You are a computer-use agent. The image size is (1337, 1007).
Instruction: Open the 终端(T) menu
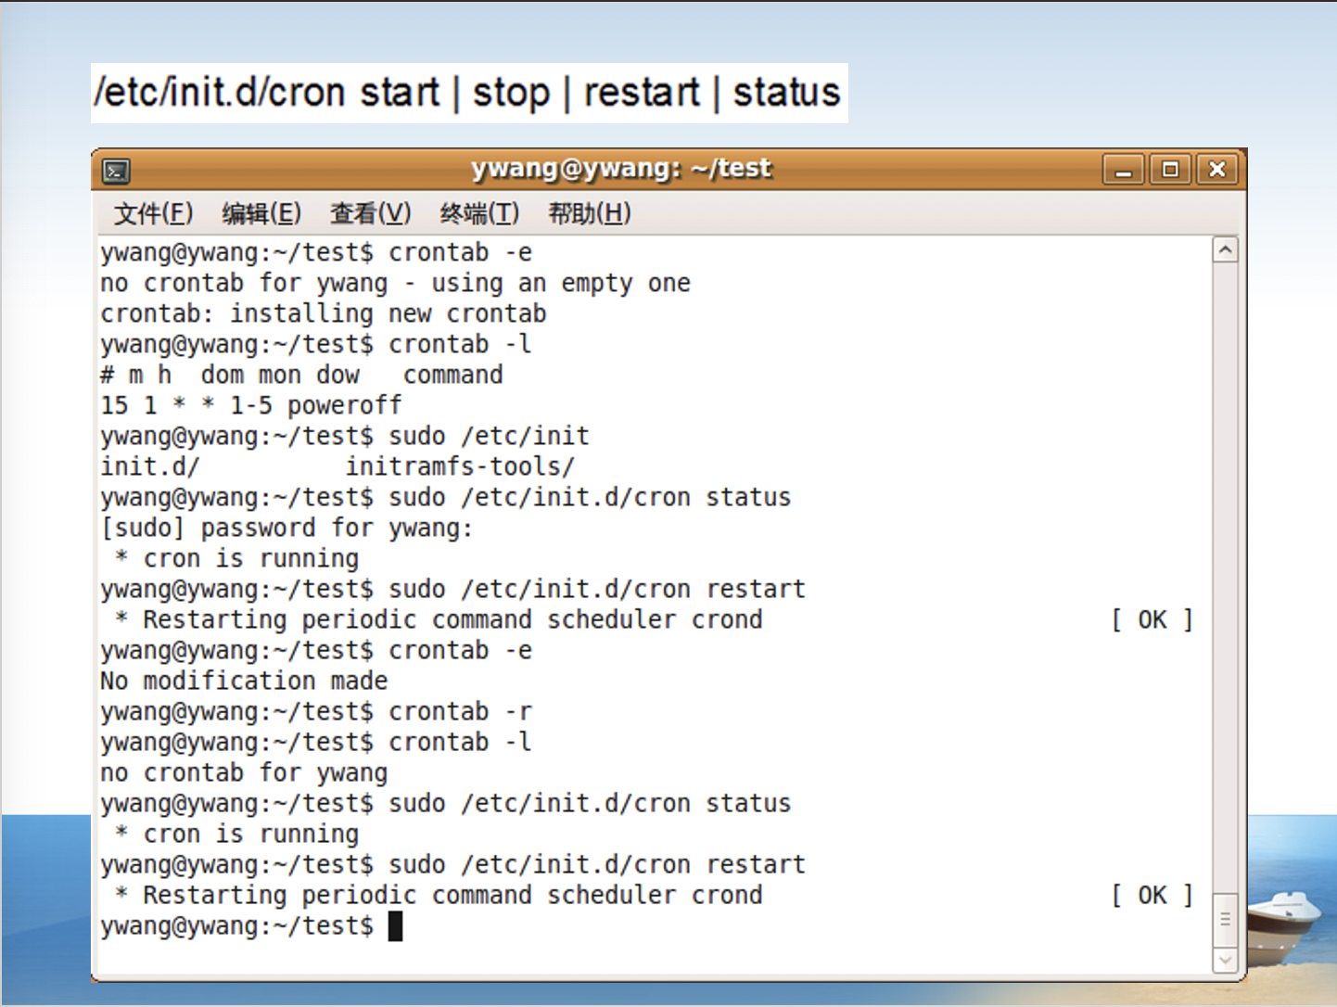click(479, 214)
